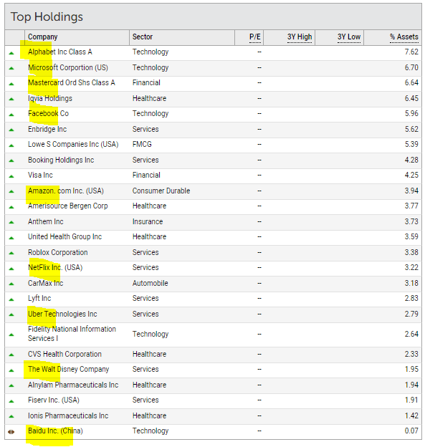Click the 5.96 assets value for Facebook
The image size is (425, 447).
(411, 113)
